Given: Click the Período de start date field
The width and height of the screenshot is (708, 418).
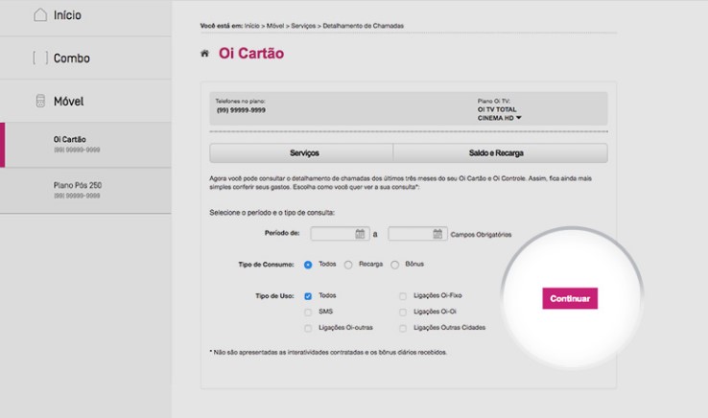Looking at the screenshot, I should [x=340, y=233].
